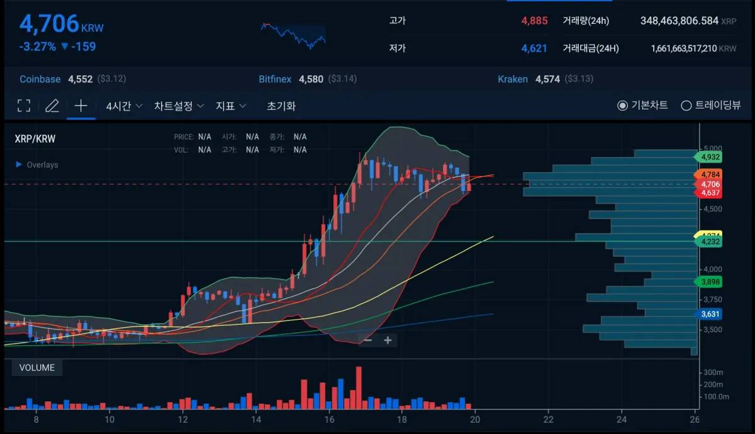Expand the Overlays triangle

tap(19, 165)
